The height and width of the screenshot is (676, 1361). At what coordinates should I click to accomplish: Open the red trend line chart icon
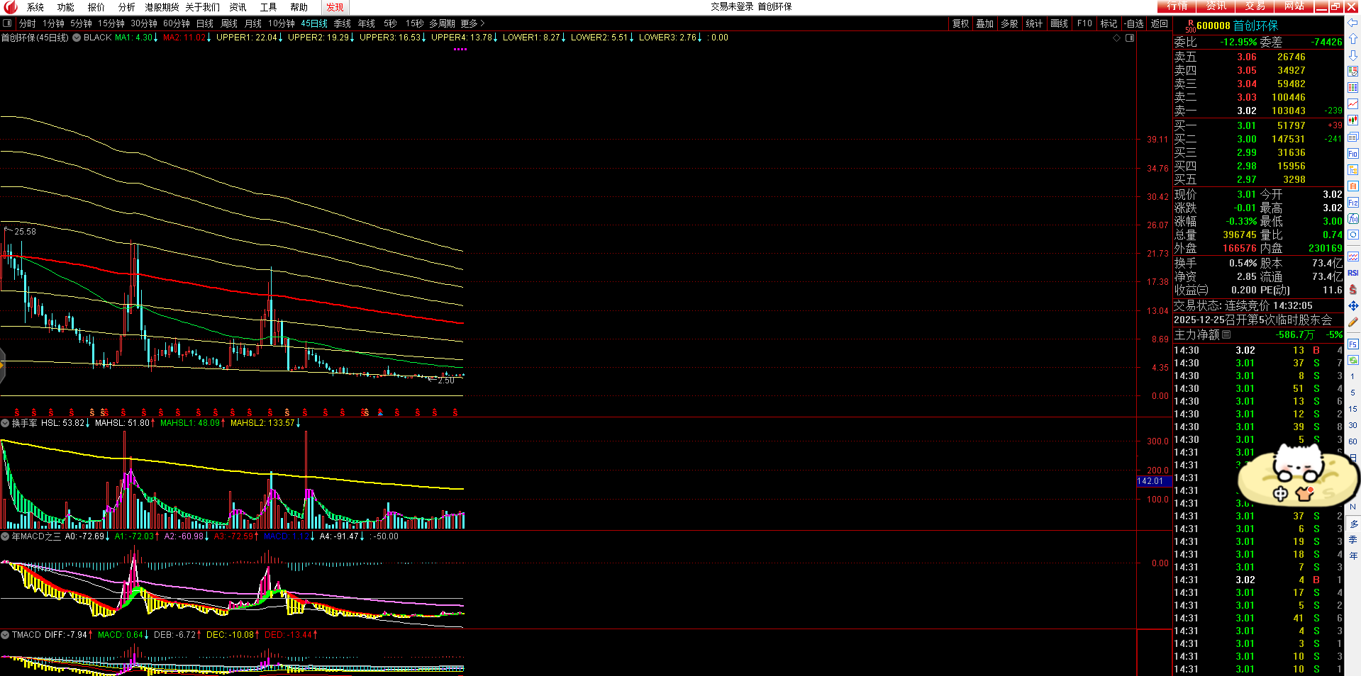click(1352, 104)
